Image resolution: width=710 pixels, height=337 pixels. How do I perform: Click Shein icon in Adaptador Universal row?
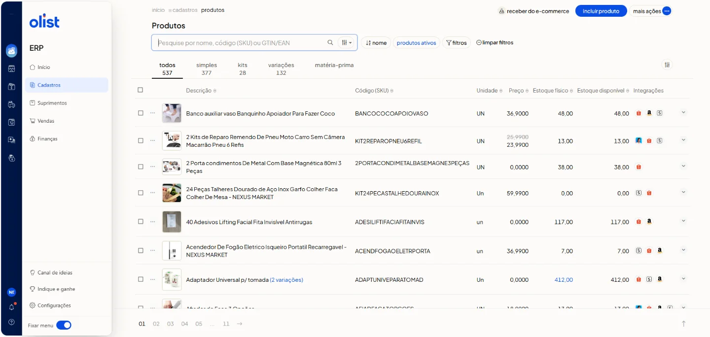click(649, 279)
